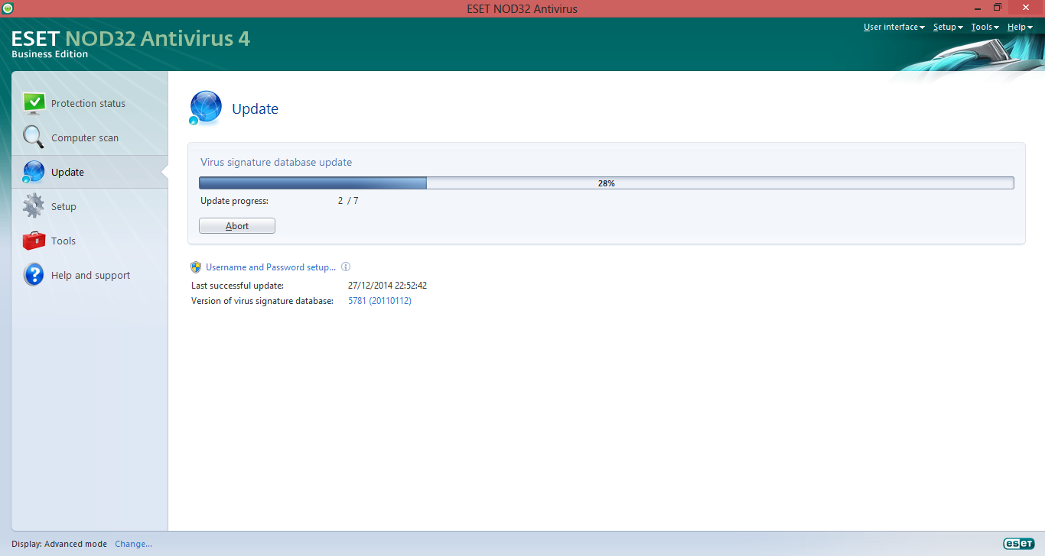The height and width of the screenshot is (556, 1045).
Task: Select Computer scan in sidebar
Action: pyautogui.click(x=85, y=138)
